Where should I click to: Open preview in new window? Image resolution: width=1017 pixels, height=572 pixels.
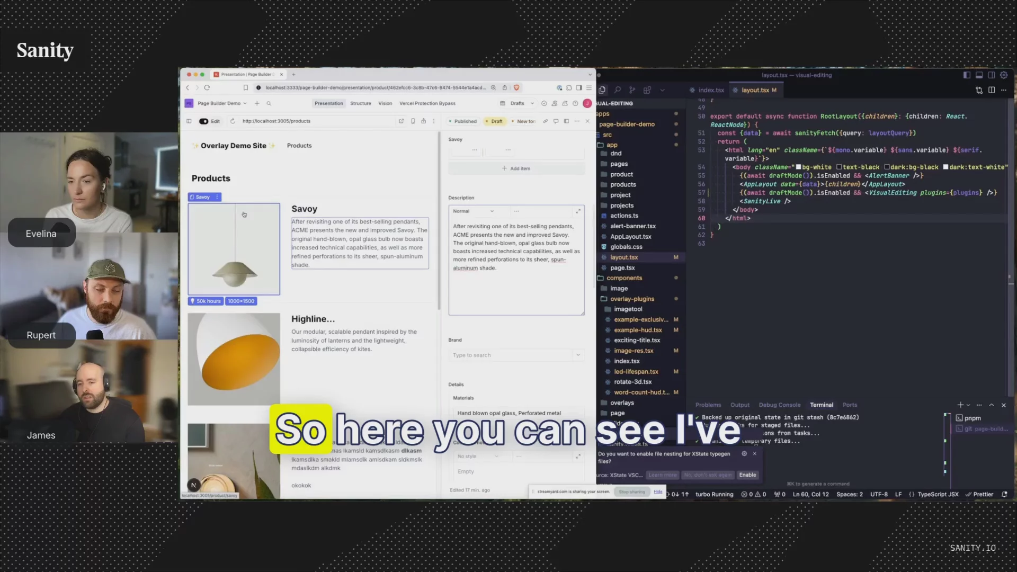(401, 121)
